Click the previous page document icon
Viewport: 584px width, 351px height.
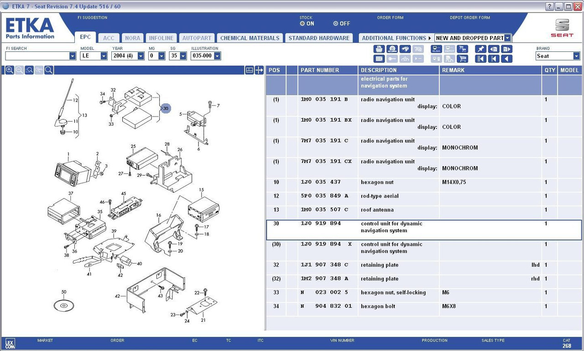pyautogui.click(x=493, y=49)
